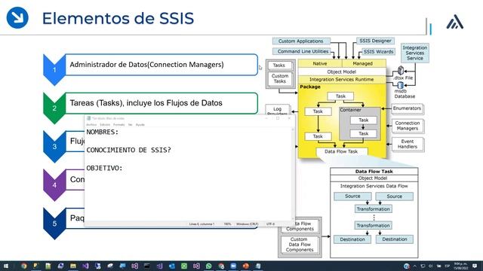Viewport: 483px width, 271px height.
Task: Click the Notepad window title icon
Action: [89, 118]
